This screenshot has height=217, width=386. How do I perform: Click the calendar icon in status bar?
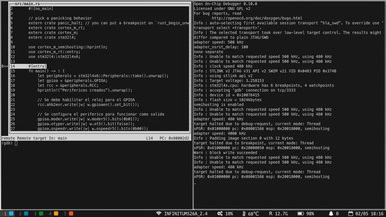(x=350, y=213)
